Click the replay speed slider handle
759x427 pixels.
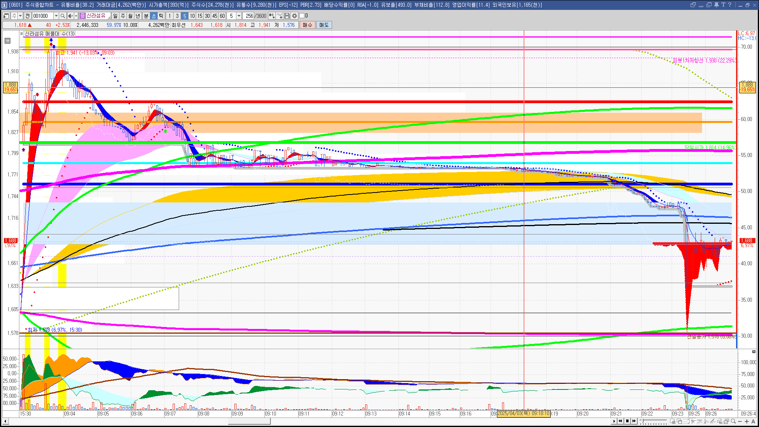(x=643, y=421)
